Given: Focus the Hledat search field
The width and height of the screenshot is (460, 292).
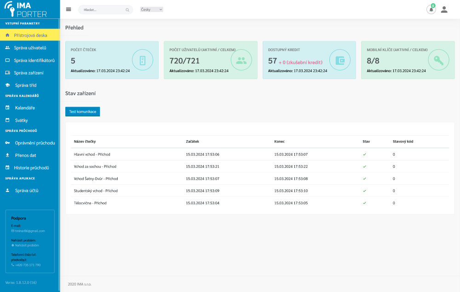Looking at the screenshot, I should point(105,10).
